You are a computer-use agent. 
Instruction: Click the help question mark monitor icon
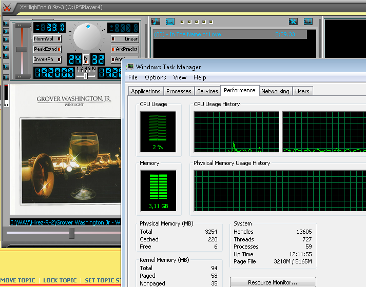(x=308, y=22)
